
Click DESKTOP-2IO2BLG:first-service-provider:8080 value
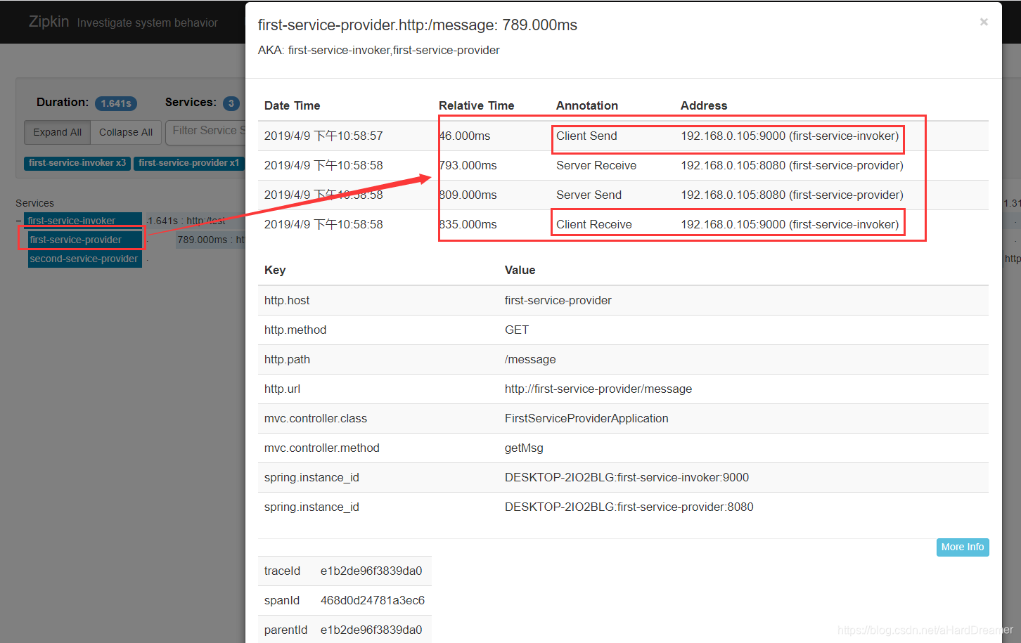(x=629, y=507)
